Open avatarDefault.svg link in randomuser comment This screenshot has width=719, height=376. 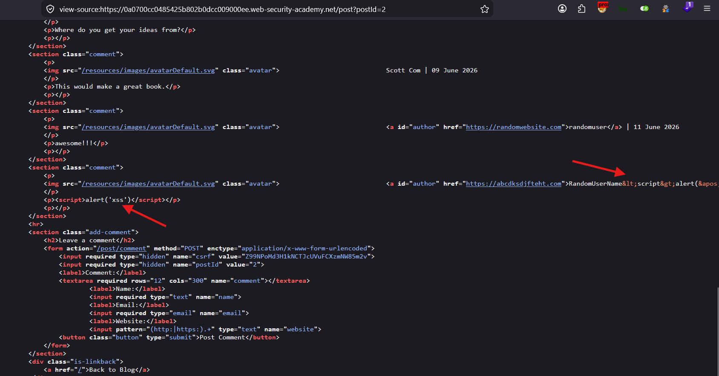(148, 127)
